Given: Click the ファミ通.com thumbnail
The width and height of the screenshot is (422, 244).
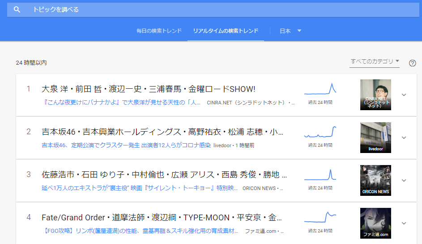Looking at the screenshot, I should tap(375, 223).
